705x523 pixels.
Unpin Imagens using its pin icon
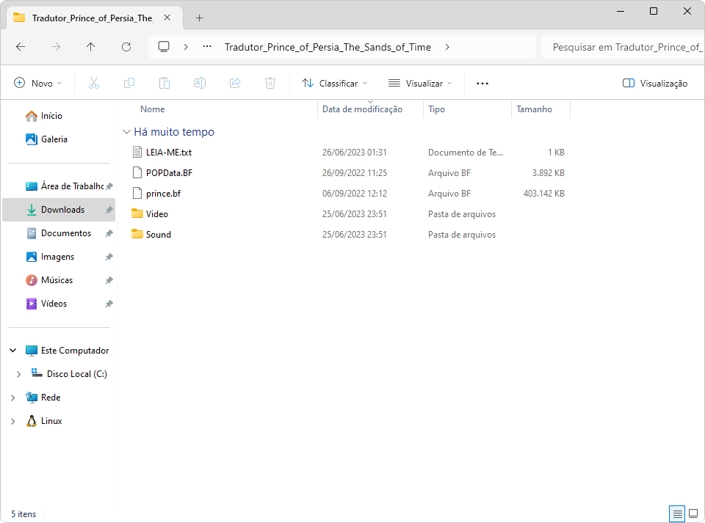pyautogui.click(x=109, y=257)
